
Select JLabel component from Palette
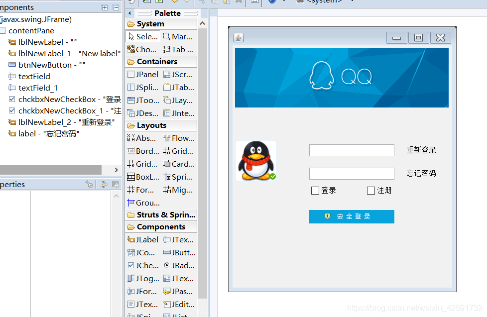[143, 240]
